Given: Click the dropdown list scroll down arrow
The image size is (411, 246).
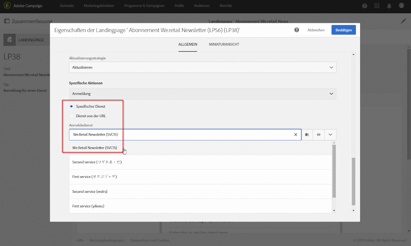Looking at the screenshot, I should [x=334, y=211].
